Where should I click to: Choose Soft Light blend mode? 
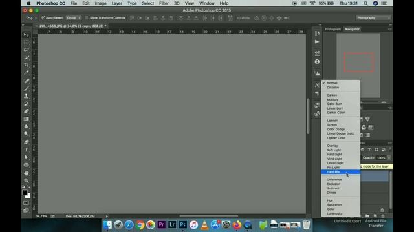point(341,150)
